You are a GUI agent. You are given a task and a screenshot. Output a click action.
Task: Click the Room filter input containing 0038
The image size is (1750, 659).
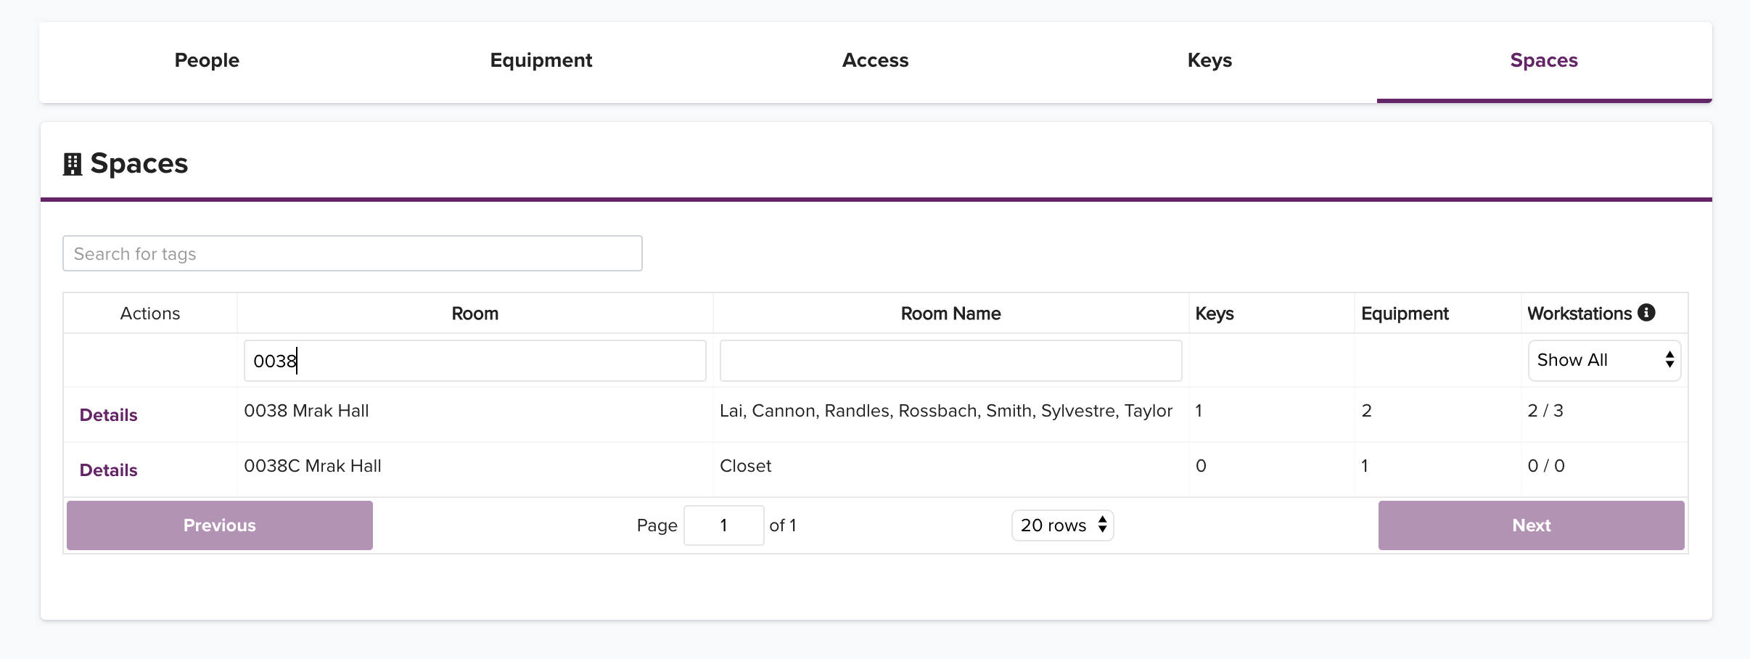tap(475, 361)
